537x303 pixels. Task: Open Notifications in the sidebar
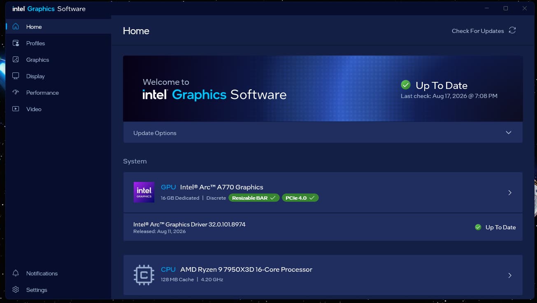58,273
